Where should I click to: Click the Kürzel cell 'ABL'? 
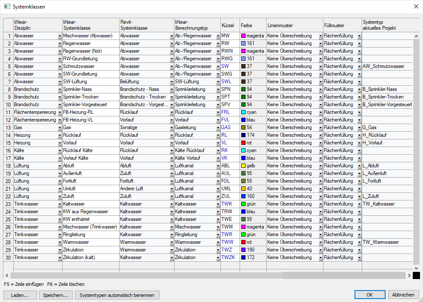pos(230,166)
